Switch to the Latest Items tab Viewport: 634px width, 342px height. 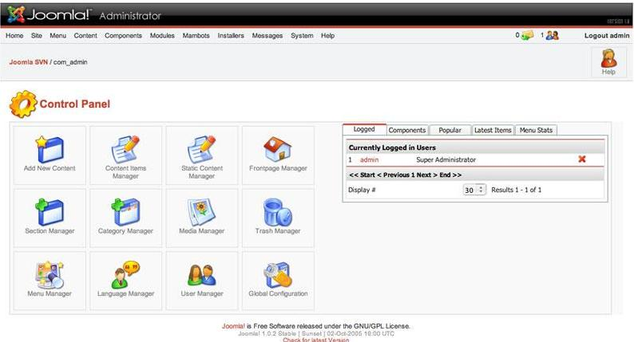[493, 130]
